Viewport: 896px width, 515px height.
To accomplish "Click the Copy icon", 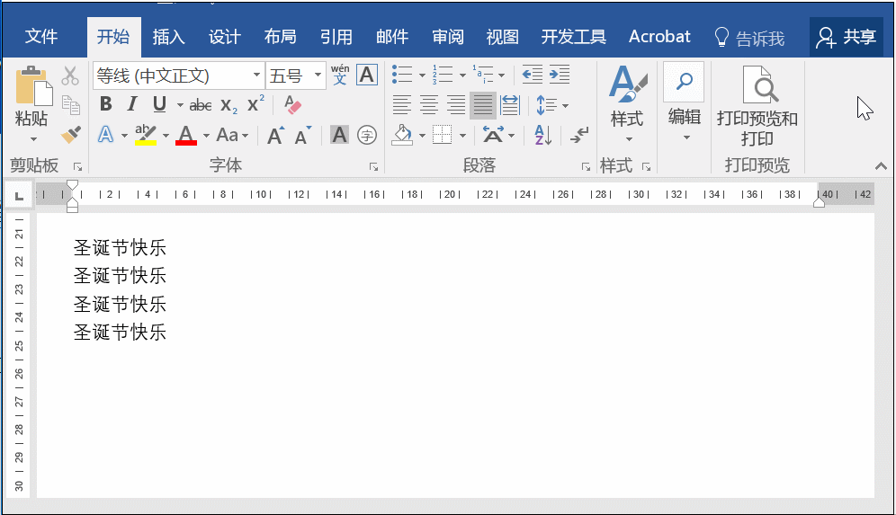I will [70, 105].
